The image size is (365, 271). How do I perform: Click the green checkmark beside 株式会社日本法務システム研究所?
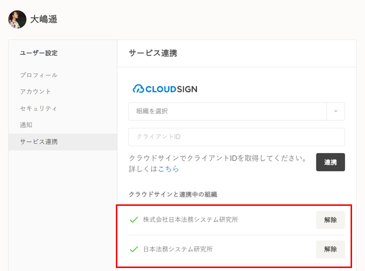pos(133,220)
